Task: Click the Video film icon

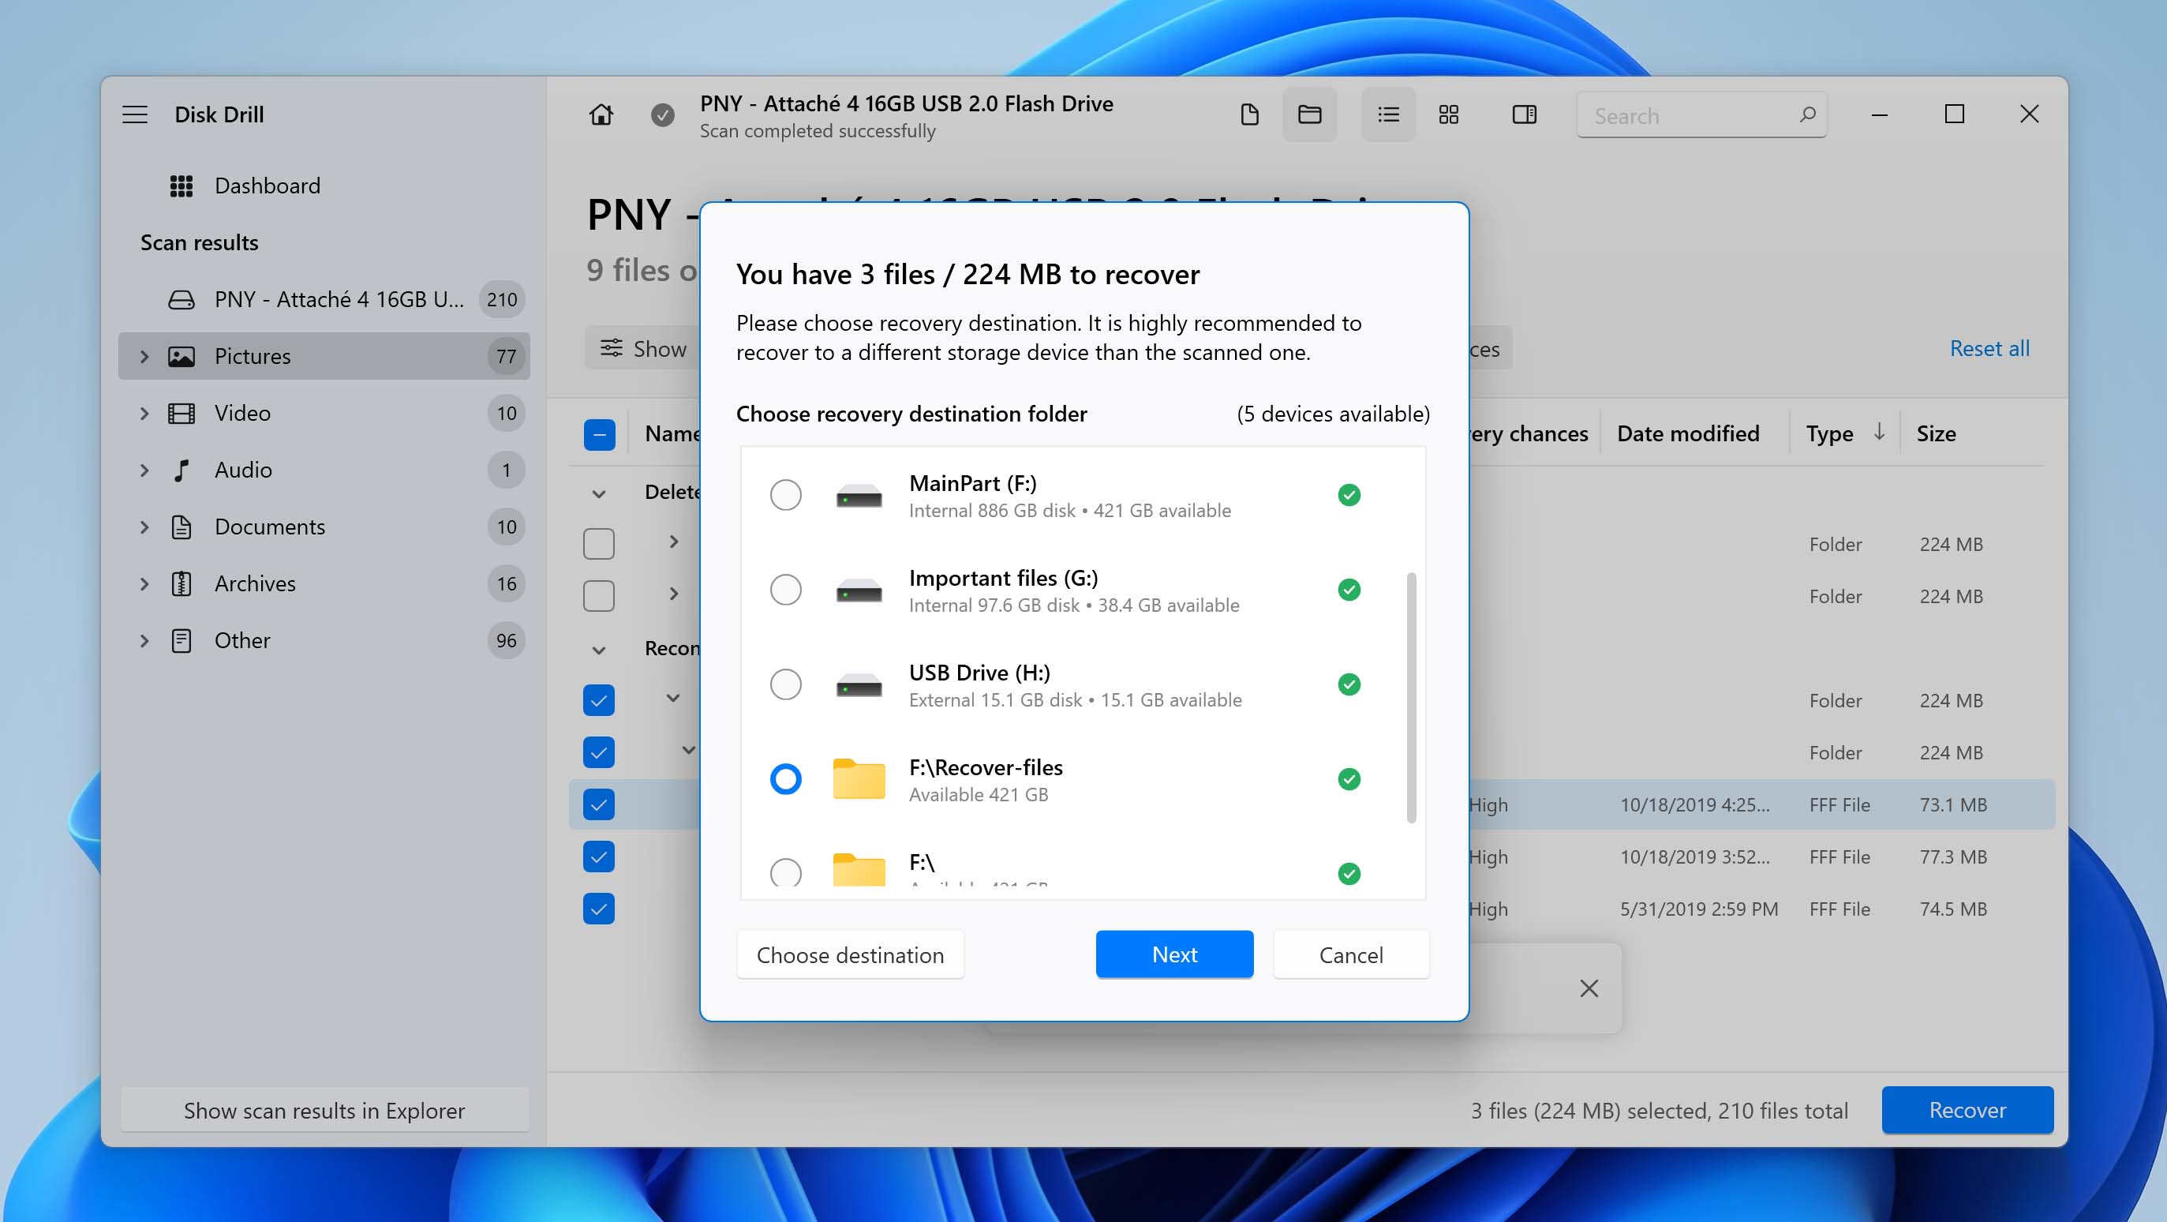Action: click(x=182, y=413)
